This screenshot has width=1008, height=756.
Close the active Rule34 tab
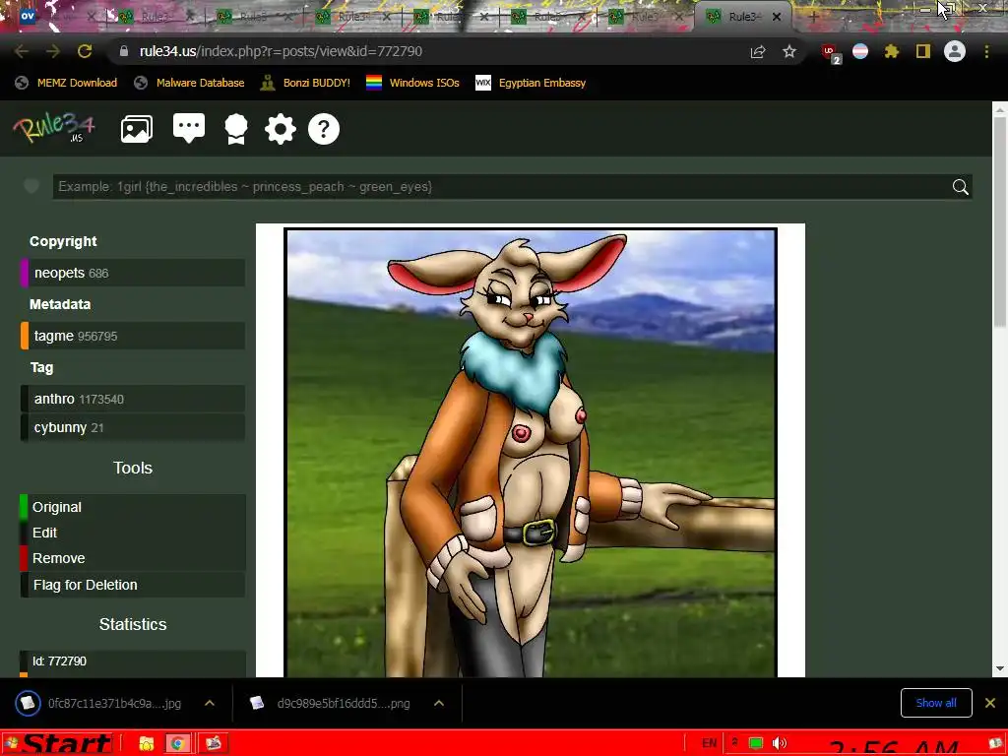click(777, 17)
